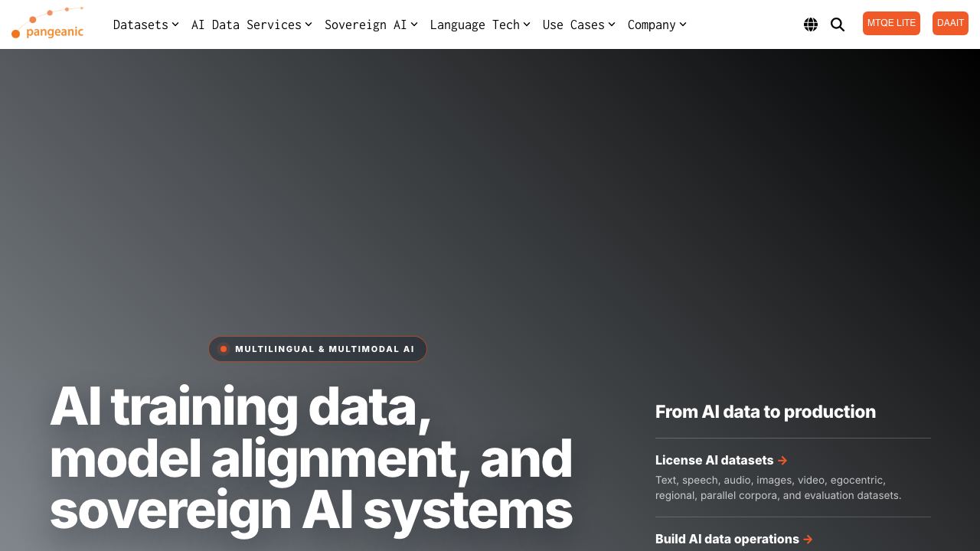
Task: Click arrow beside Build AI data operations
Action: [x=808, y=540]
